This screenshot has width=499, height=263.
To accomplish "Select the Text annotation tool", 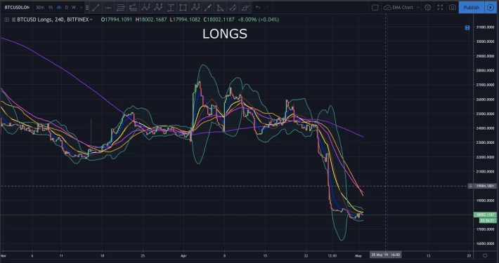I will coord(171,8).
